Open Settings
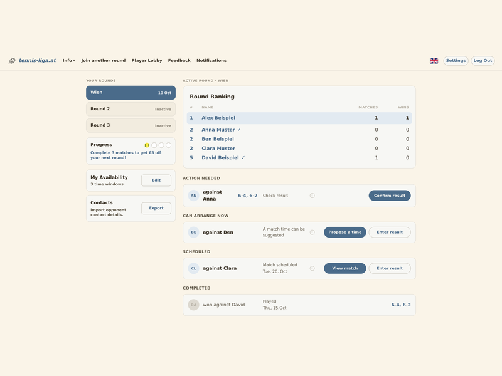502x376 pixels. tap(456, 60)
